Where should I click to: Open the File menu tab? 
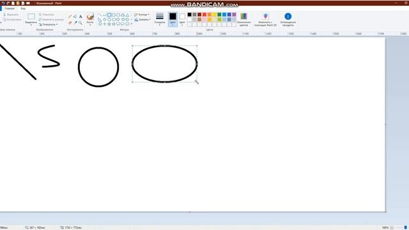[x=1, y=8]
